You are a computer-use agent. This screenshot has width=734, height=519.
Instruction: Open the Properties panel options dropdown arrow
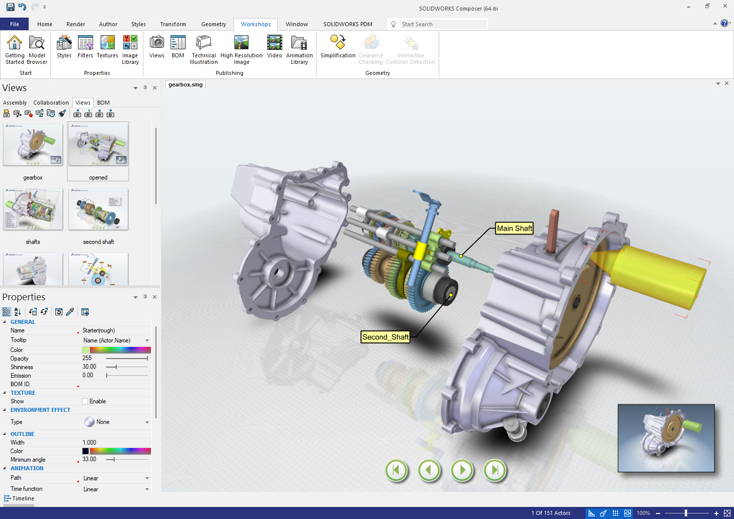point(135,297)
